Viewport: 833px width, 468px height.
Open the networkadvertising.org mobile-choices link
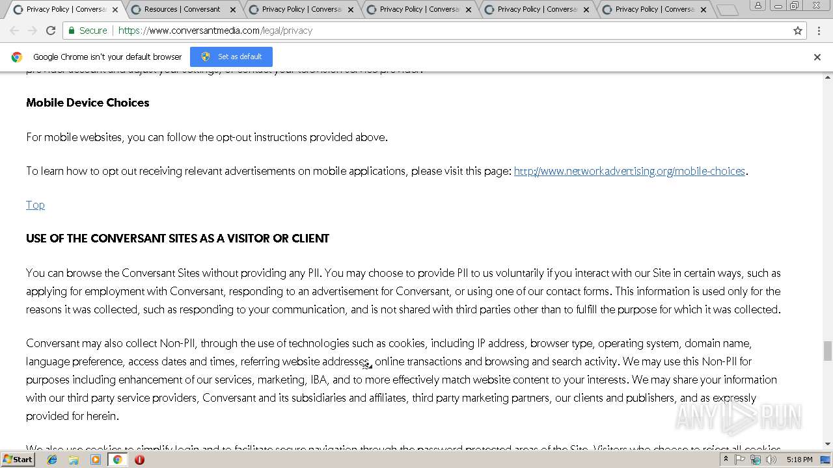coord(629,171)
